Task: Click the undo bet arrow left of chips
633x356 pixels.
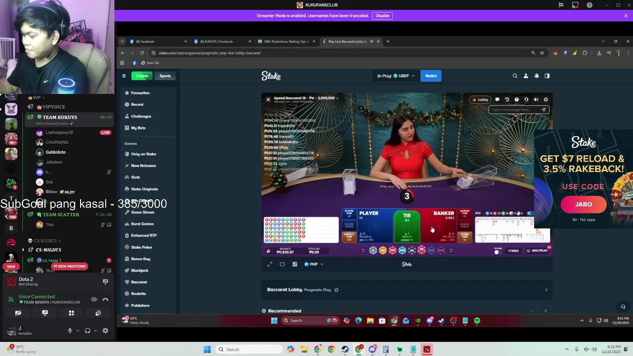Action: tap(363, 251)
